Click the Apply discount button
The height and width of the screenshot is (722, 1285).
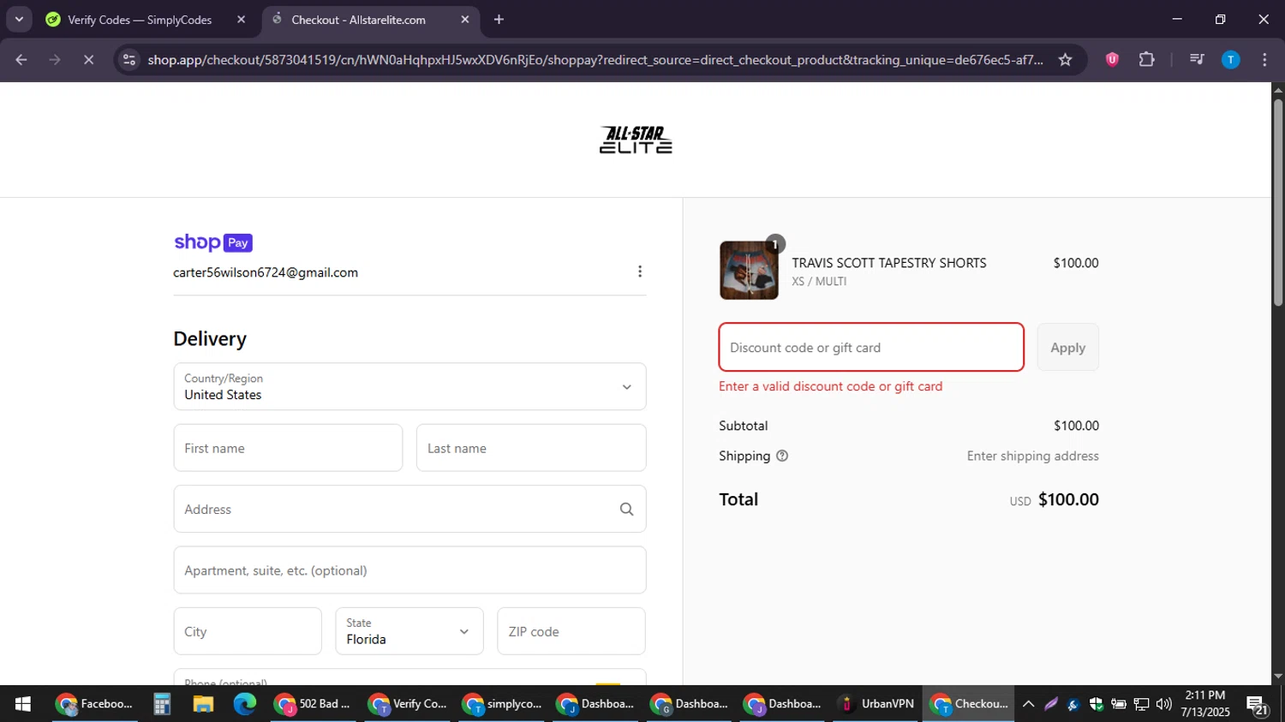pos(1067,348)
